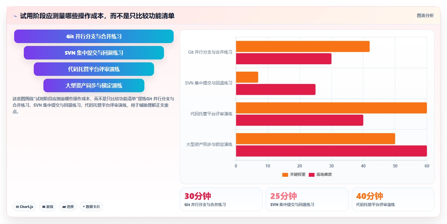Screen dimensions: 447x224
Task: Click orange bar for 大型资产同步与锁定演练
Action: (315, 139)
